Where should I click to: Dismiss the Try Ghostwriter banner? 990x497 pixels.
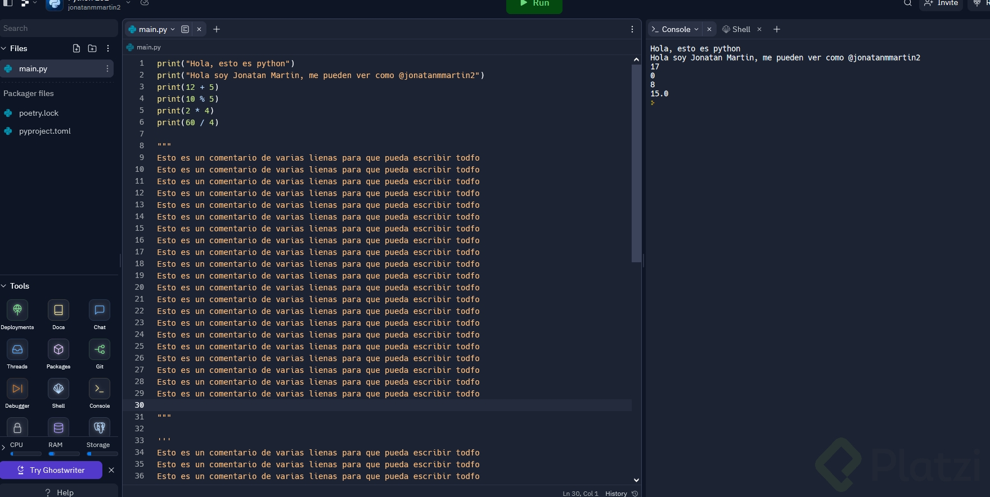pyautogui.click(x=111, y=470)
